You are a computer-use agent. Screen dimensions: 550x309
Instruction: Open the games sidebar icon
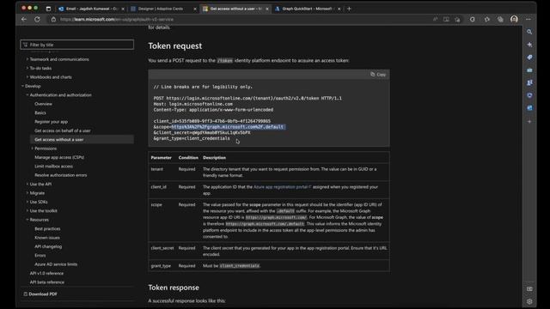tap(529, 82)
